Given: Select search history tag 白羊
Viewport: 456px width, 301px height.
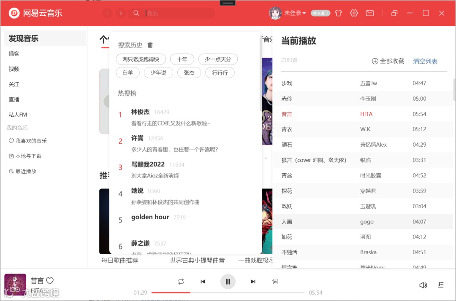Looking at the screenshot, I should (x=128, y=73).
